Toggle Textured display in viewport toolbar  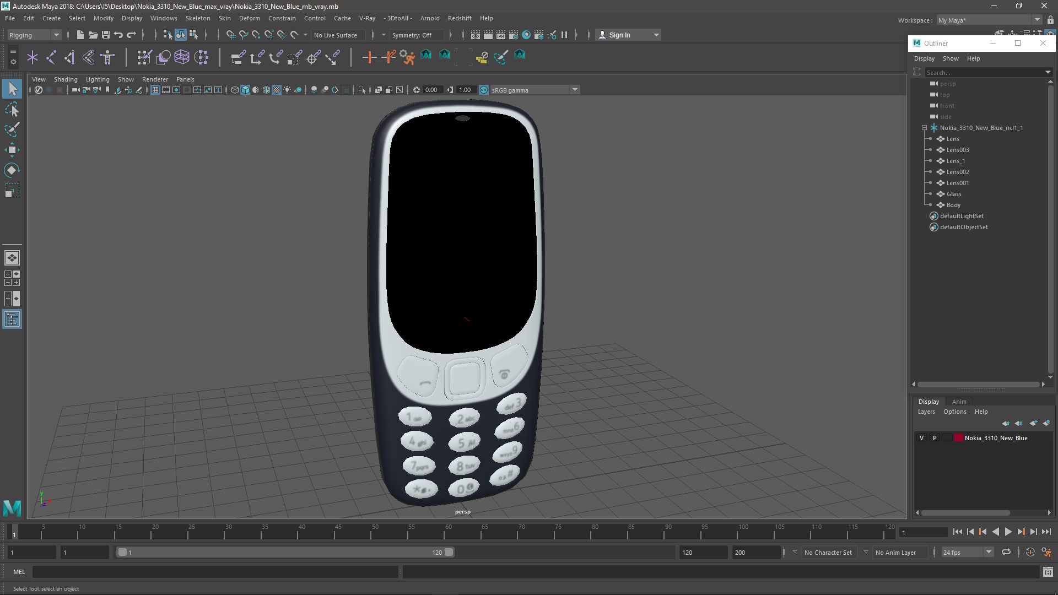click(277, 90)
